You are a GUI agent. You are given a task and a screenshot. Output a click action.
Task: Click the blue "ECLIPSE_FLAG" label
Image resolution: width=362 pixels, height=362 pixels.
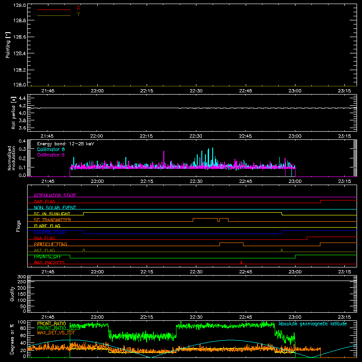click(49, 232)
